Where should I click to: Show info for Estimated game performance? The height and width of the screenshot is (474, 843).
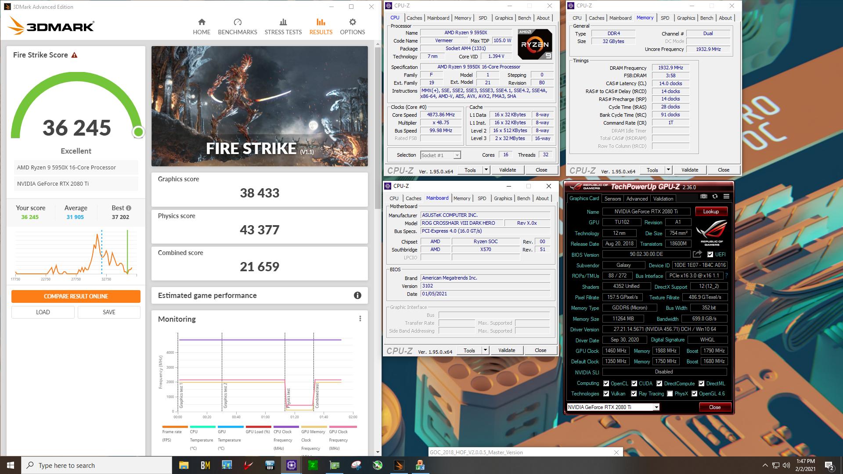coord(357,295)
